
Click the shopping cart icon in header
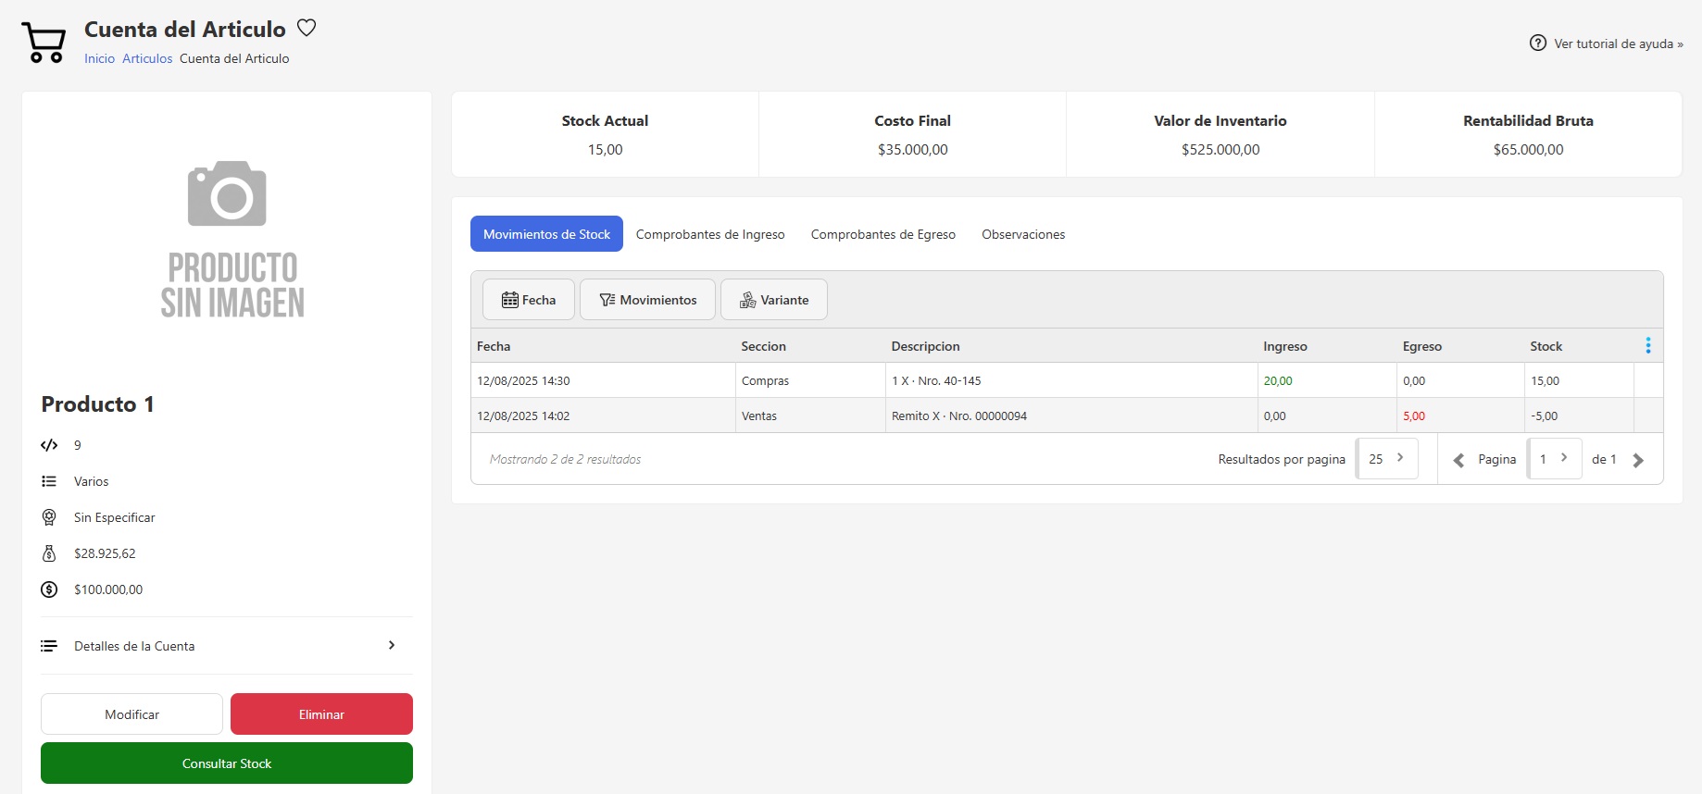44,43
